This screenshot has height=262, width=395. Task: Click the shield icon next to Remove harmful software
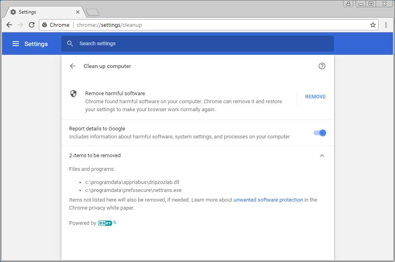pyautogui.click(x=73, y=94)
